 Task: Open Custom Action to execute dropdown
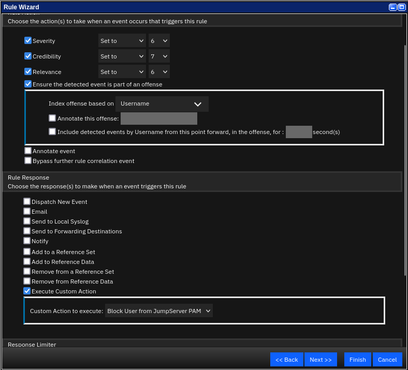[159, 310]
